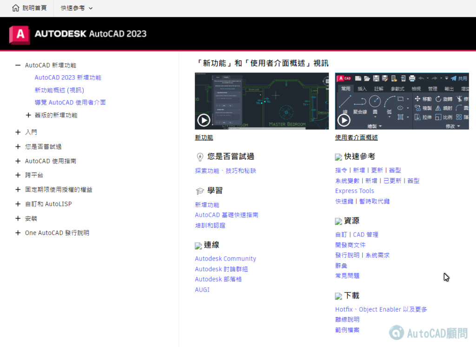Image resolution: width=476 pixels, height=347 pixels.
Task: Click the 新功能 caption link under video
Action: click(x=204, y=137)
